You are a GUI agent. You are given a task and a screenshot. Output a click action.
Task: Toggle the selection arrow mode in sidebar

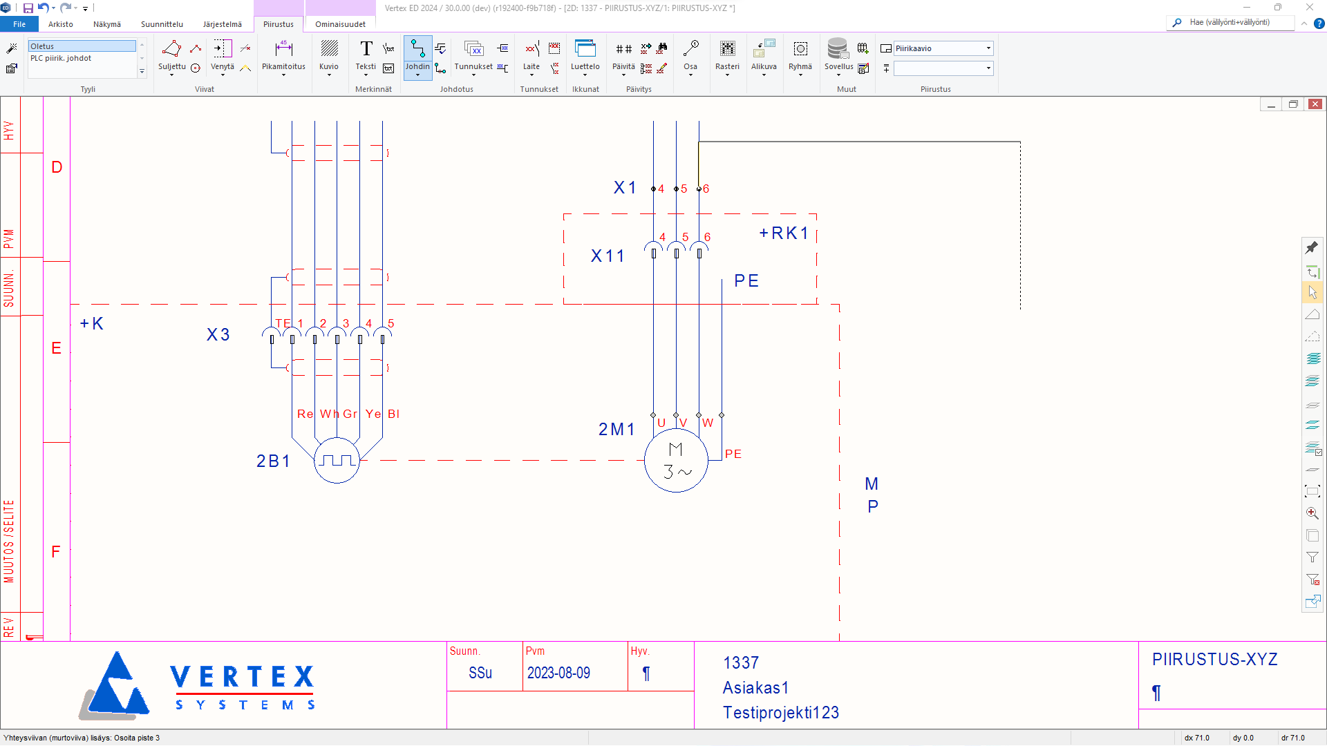click(1312, 292)
